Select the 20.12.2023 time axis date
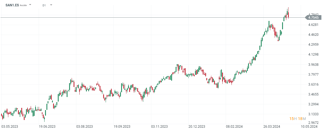This screenshot has height=131, width=325. [x=197, y=127]
